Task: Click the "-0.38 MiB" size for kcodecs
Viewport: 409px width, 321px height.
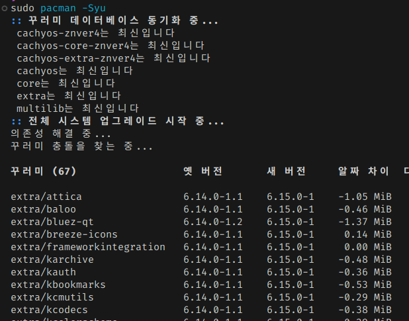Action: pos(365,310)
